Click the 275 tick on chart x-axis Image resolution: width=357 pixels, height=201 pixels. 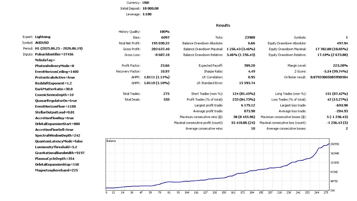(x=326, y=192)
